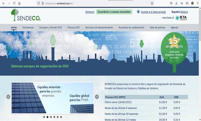This screenshot has width=201, height=121.
Task: Open the Precios CO2 menu item
Action: 74,27
